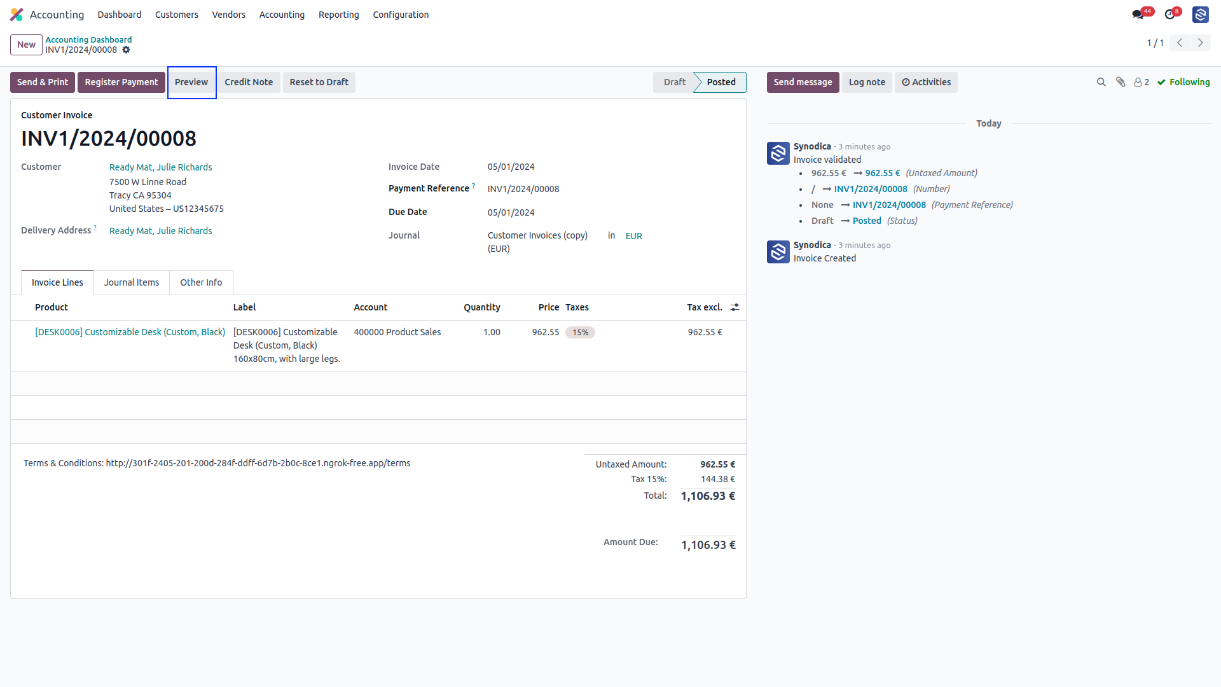Preview the invoice

click(x=191, y=82)
